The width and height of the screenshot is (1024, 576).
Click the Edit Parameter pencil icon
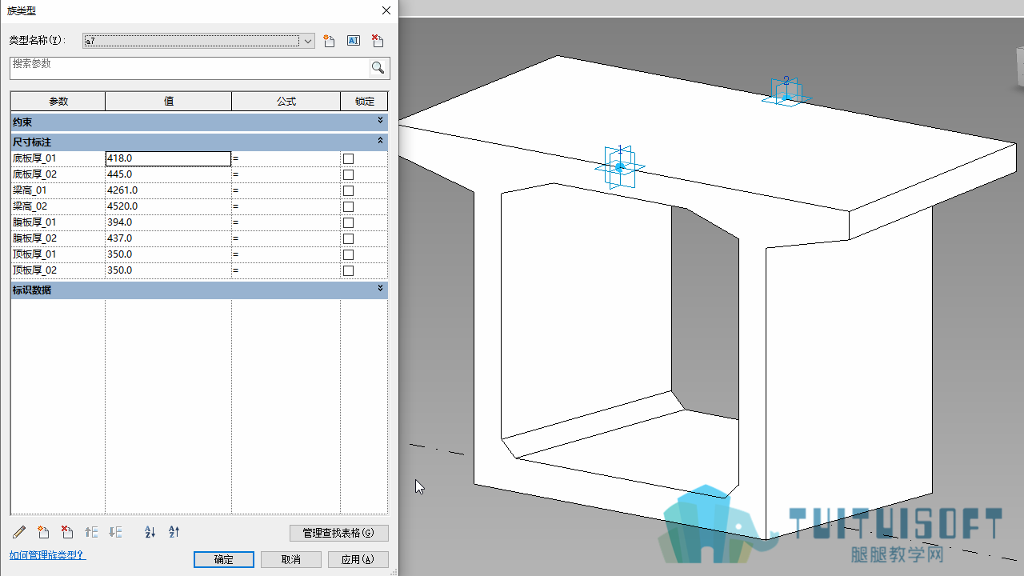20,532
